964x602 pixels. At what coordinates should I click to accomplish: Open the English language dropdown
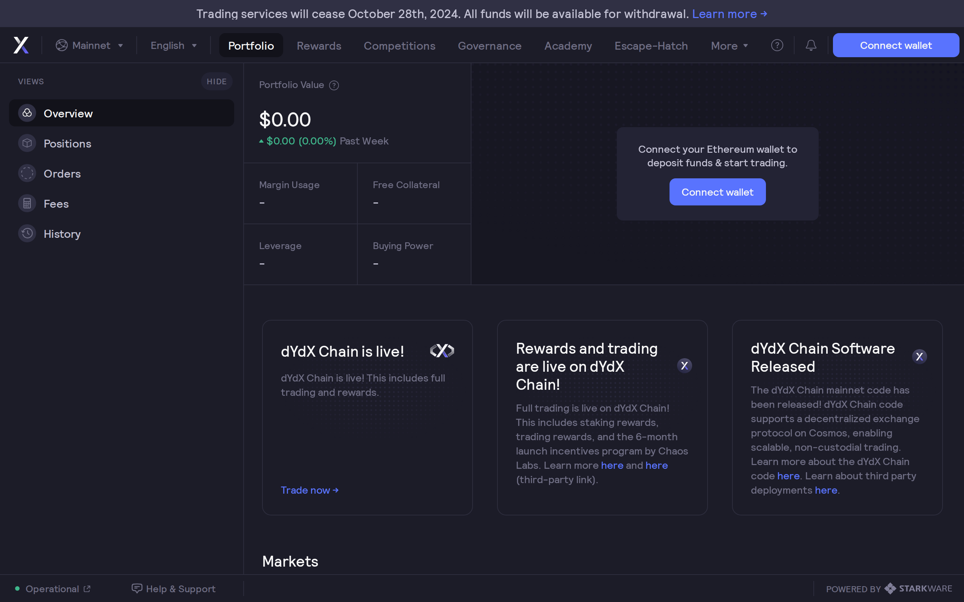click(x=174, y=46)
